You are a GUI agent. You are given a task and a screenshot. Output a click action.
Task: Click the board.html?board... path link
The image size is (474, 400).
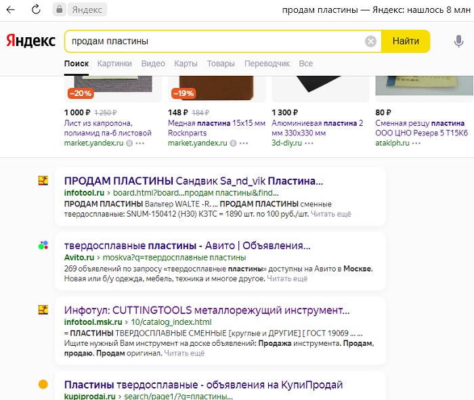pyautogui.click(x=196, y=193)
